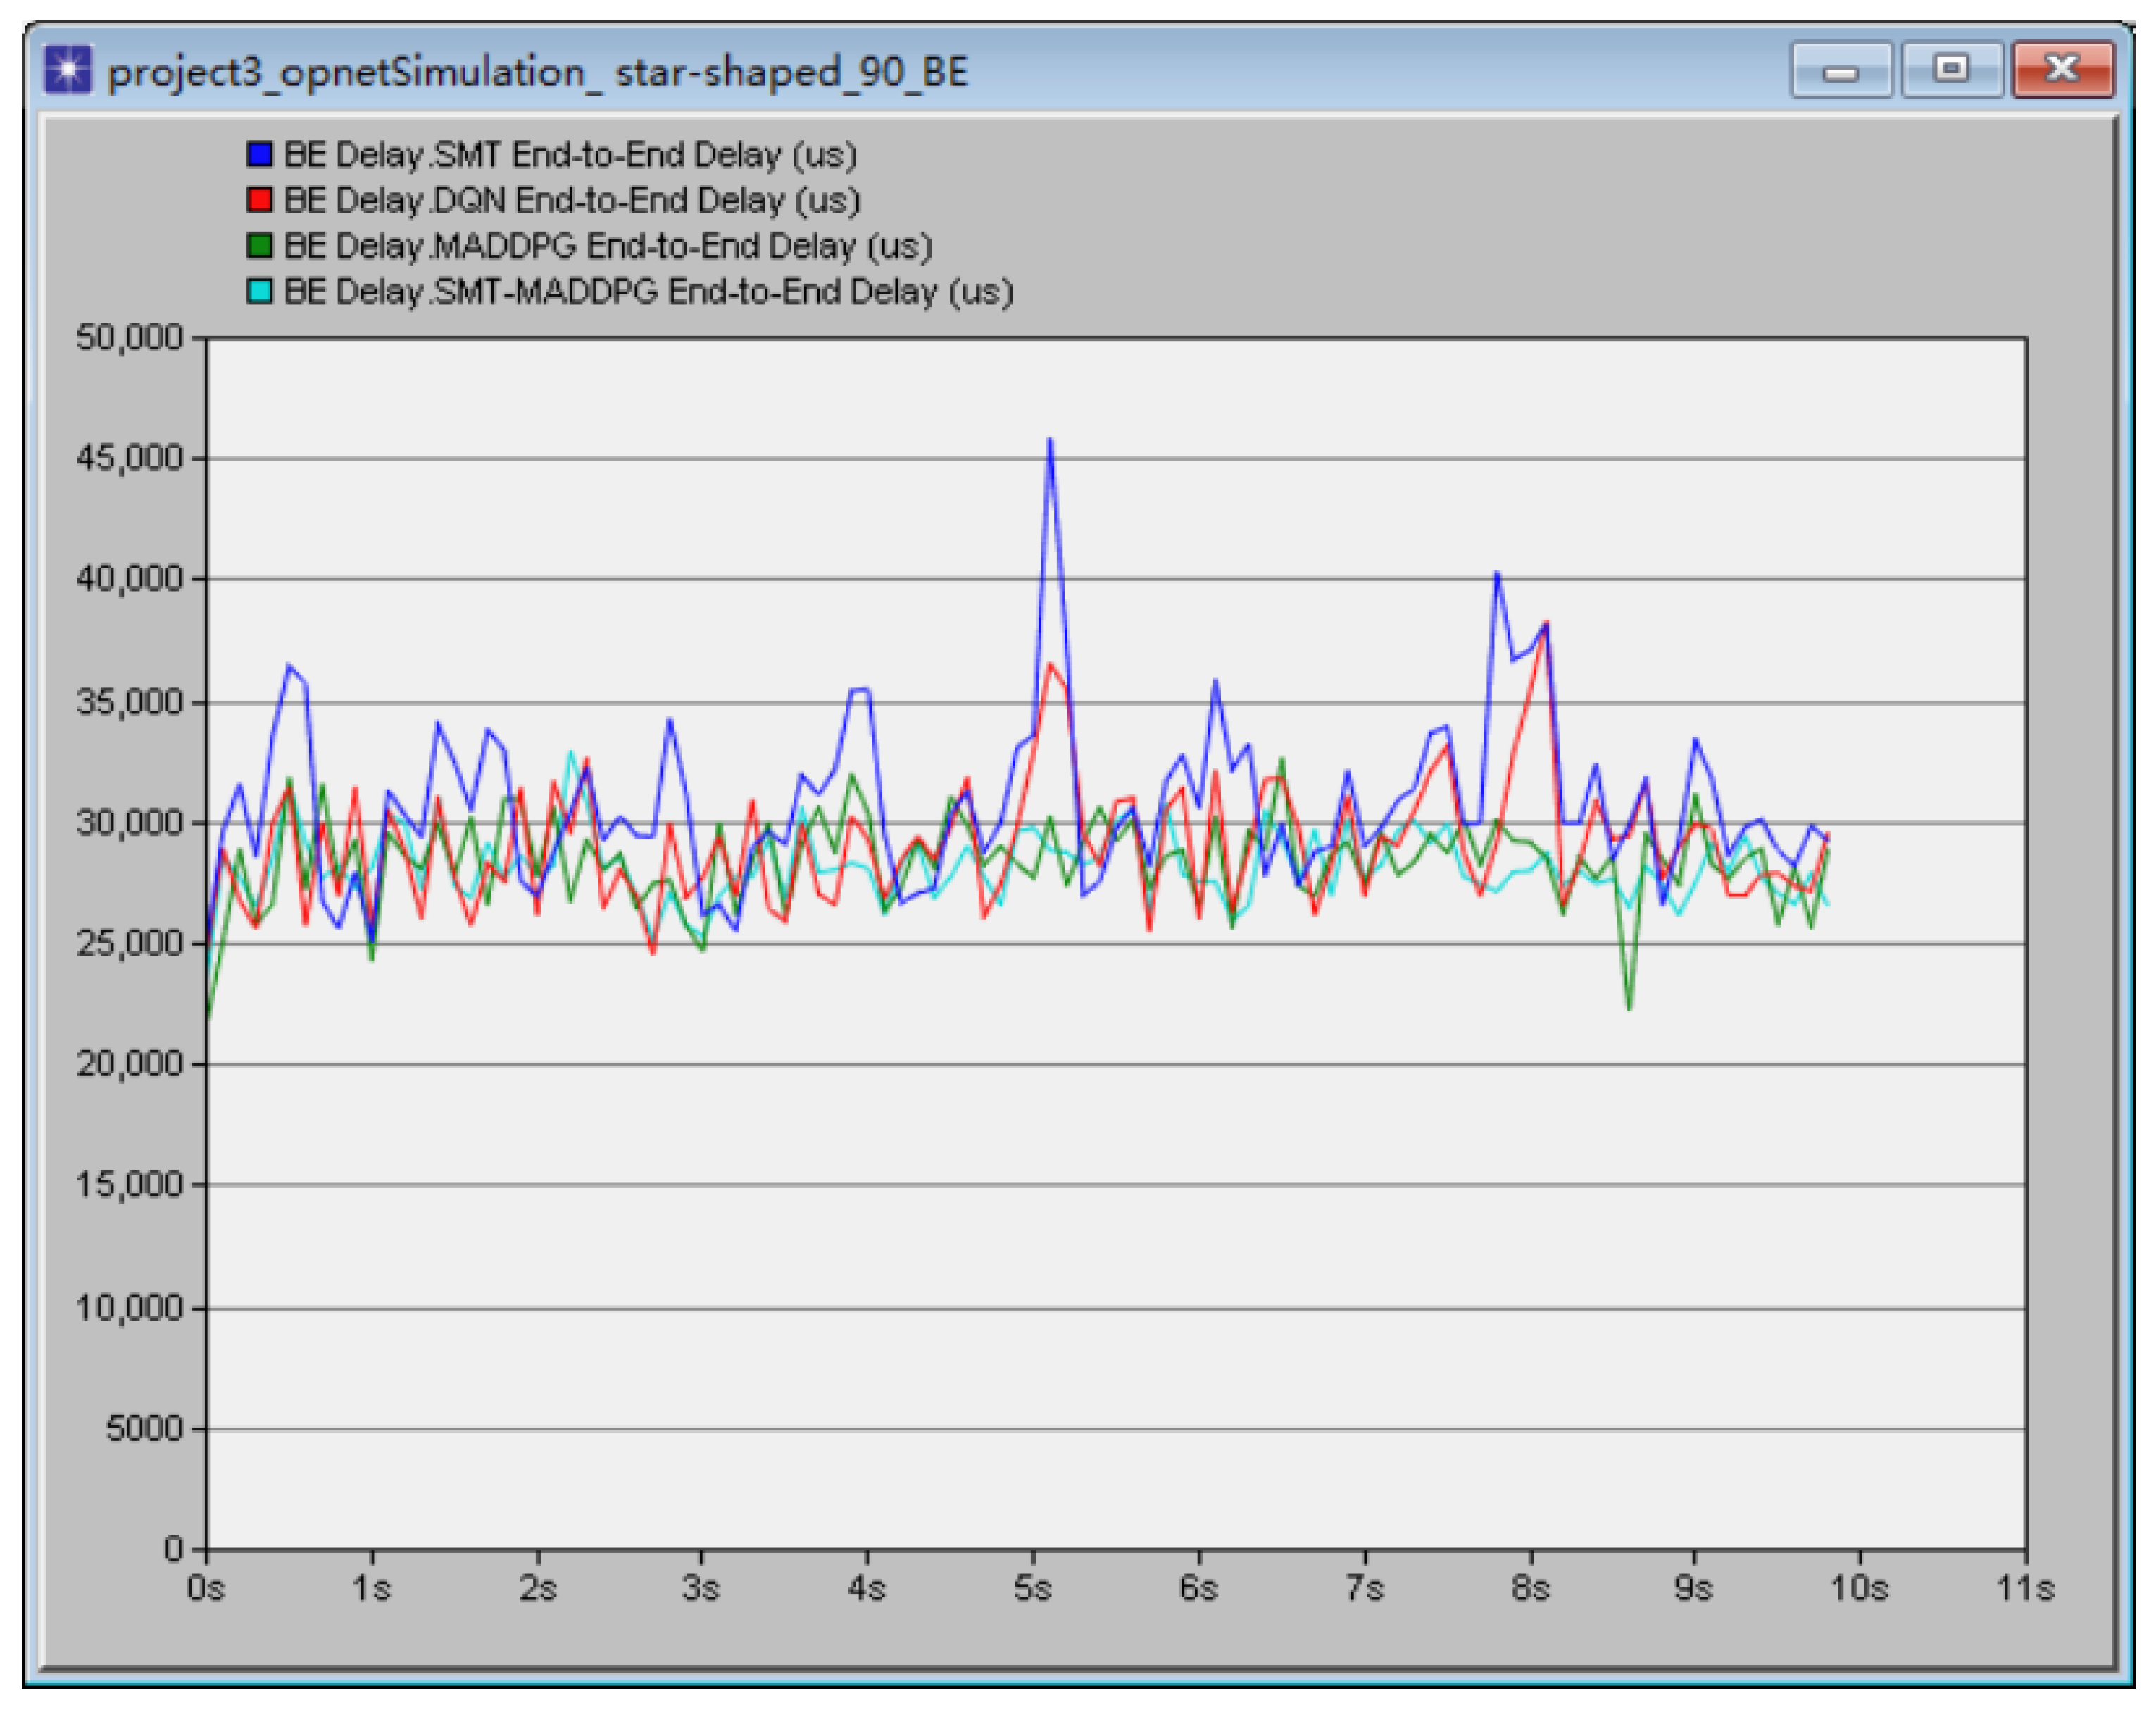Click the 25,000 y-axis tick label
This screenshot has height=1710, width=2156.
coord(130,943)
